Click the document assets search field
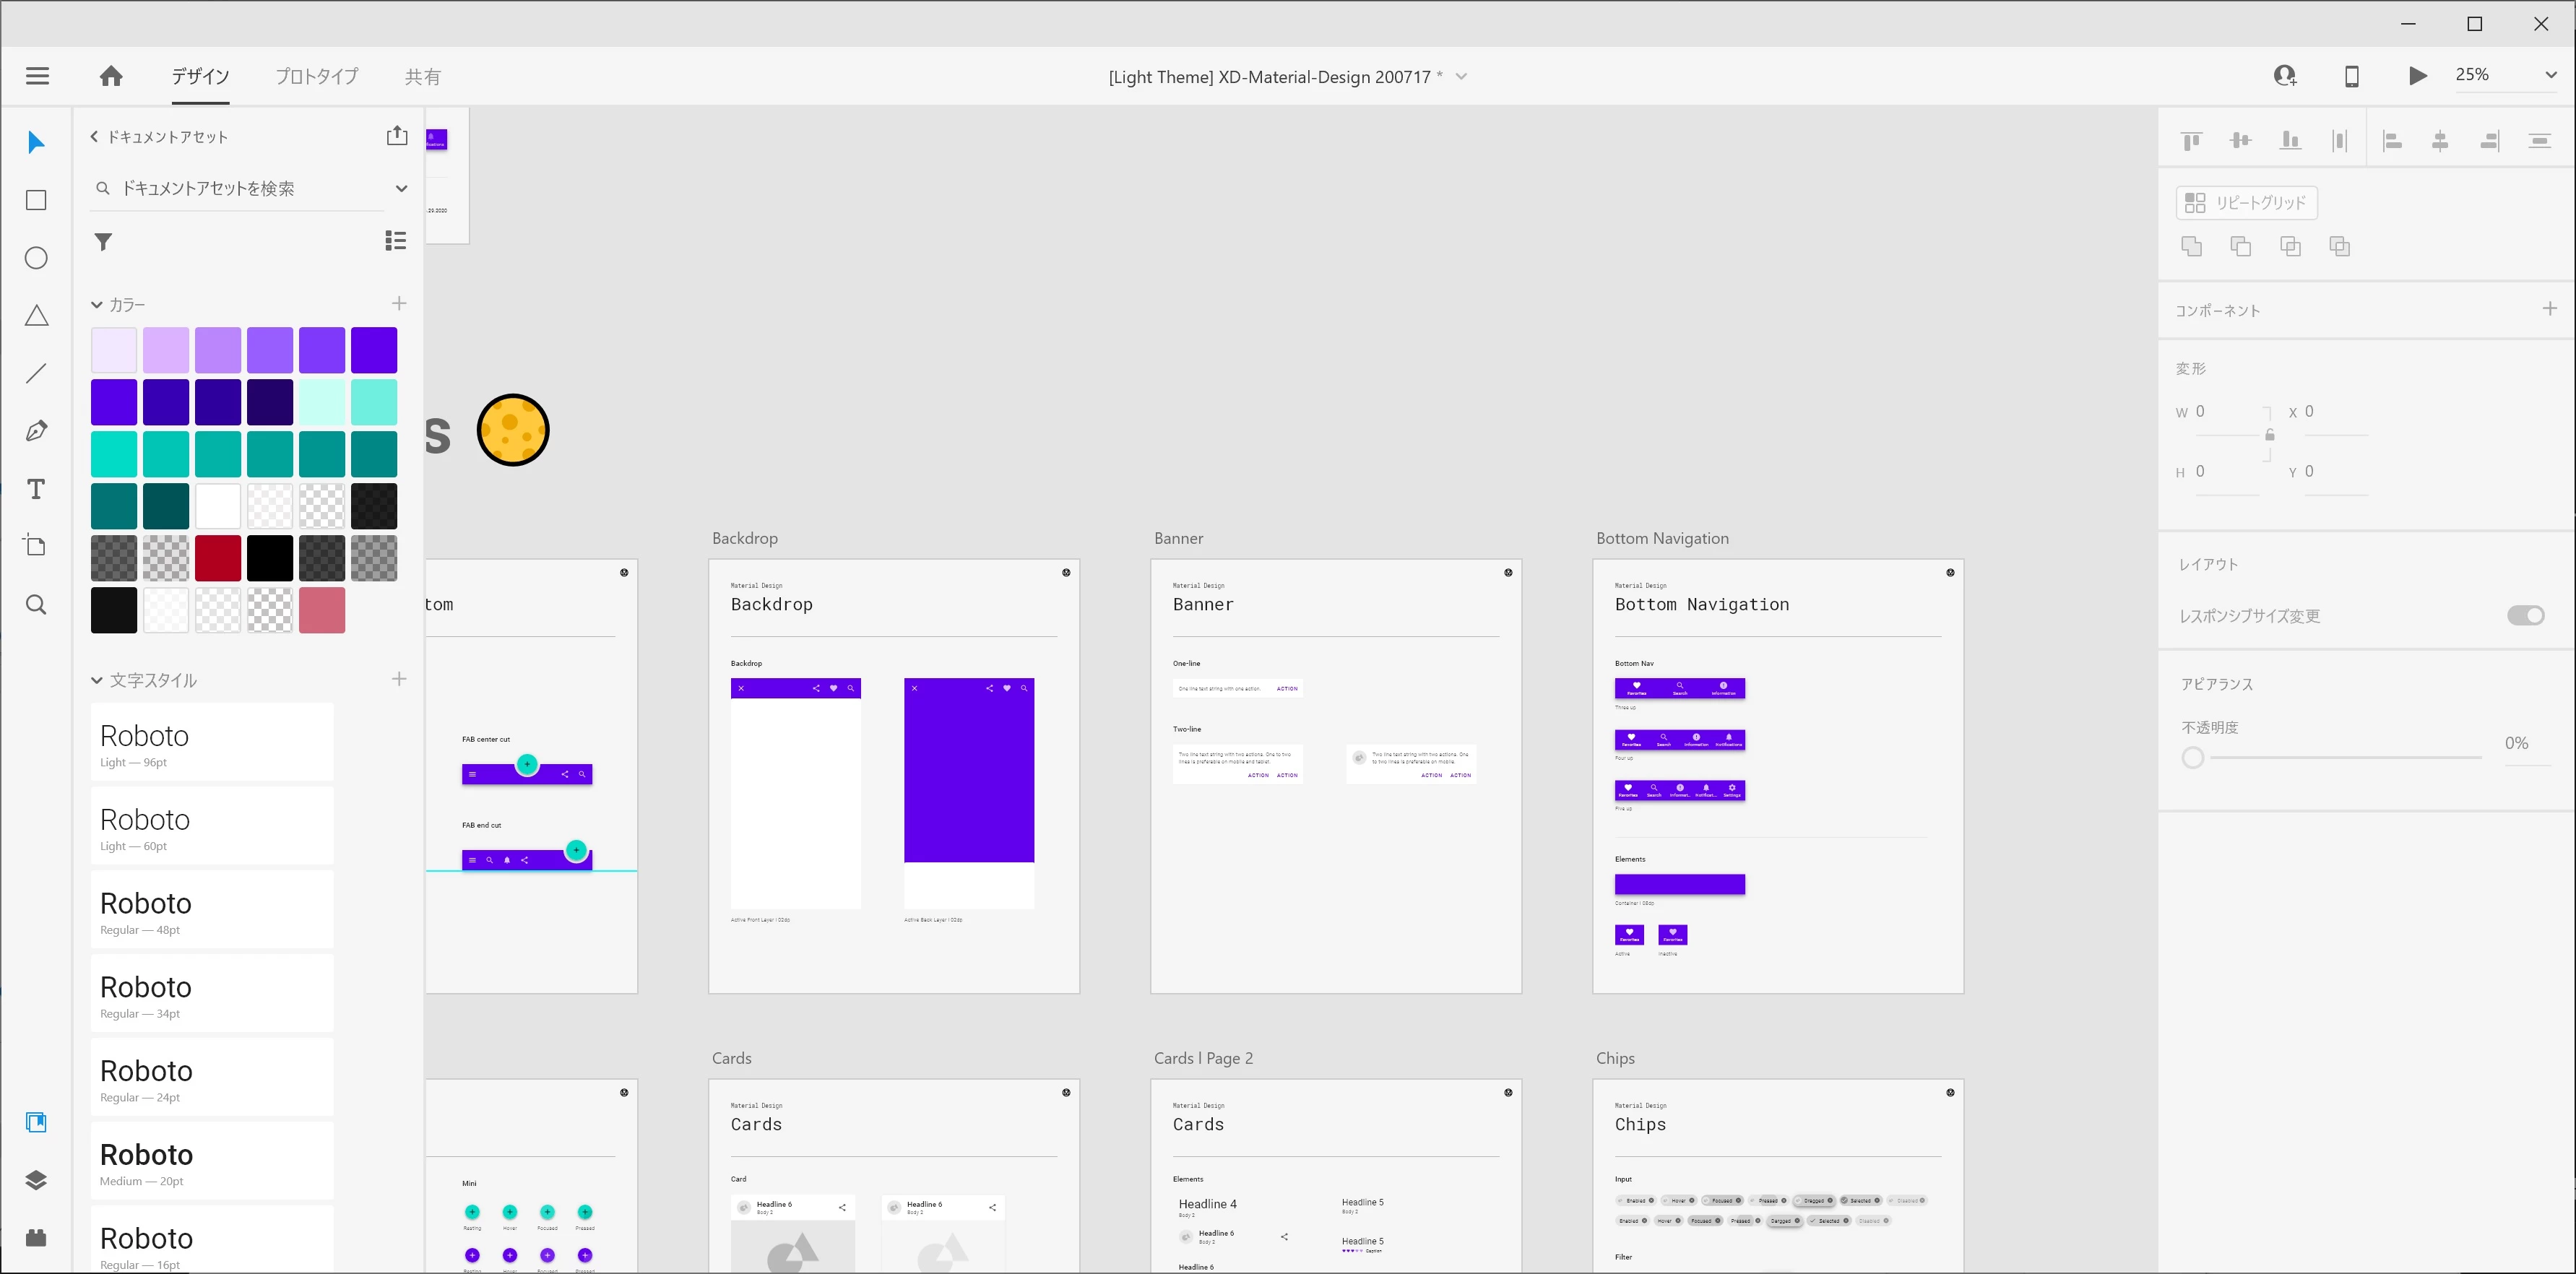Screen dimensions: 2576x1274 (x=240, y=188)
